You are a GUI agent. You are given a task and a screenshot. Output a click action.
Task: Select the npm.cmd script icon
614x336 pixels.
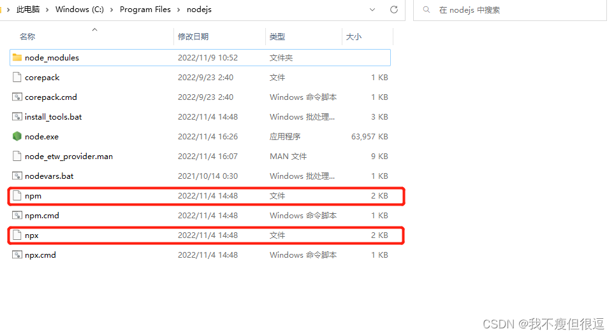click(x=17, y=215)
